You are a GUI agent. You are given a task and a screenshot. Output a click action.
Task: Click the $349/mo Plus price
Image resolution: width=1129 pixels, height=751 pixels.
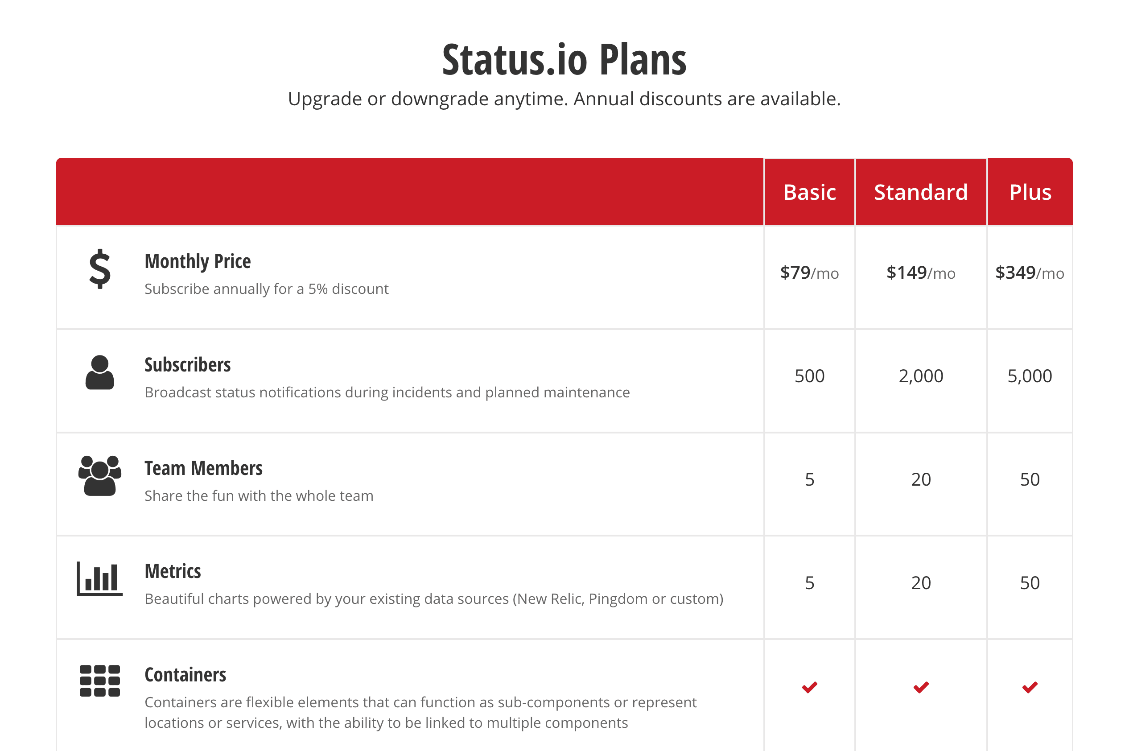1030,273
